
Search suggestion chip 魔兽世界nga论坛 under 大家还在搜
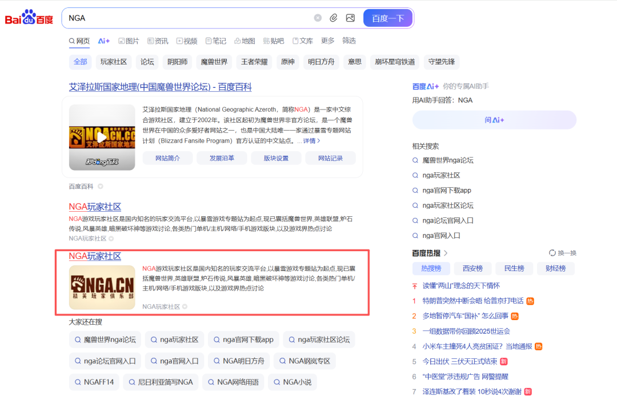(x=105, y=340)
